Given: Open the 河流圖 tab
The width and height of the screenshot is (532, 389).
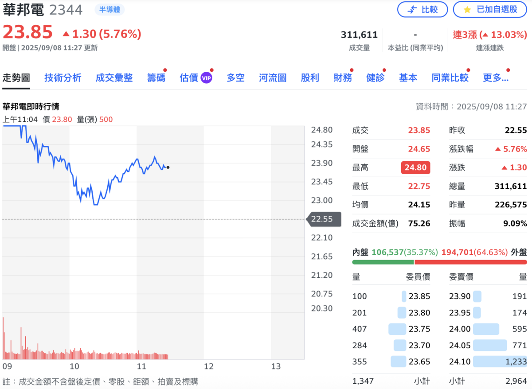Looking at the screenshot, I should coord(273,78).
